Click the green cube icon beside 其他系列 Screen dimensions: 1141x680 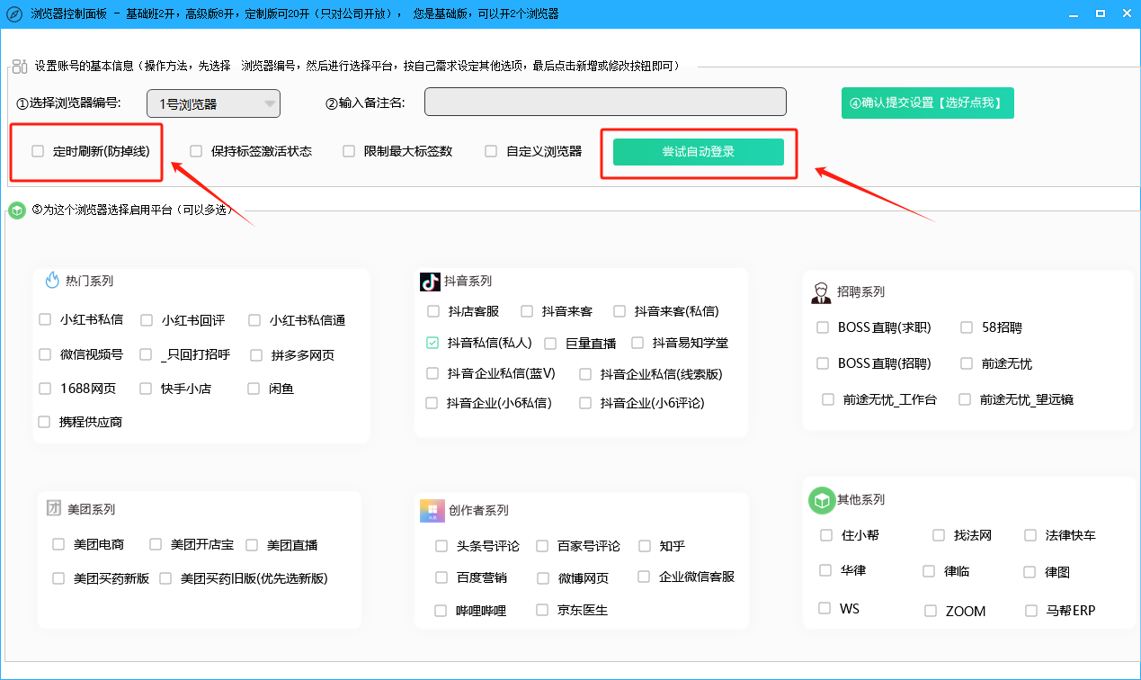pos(821,499)
